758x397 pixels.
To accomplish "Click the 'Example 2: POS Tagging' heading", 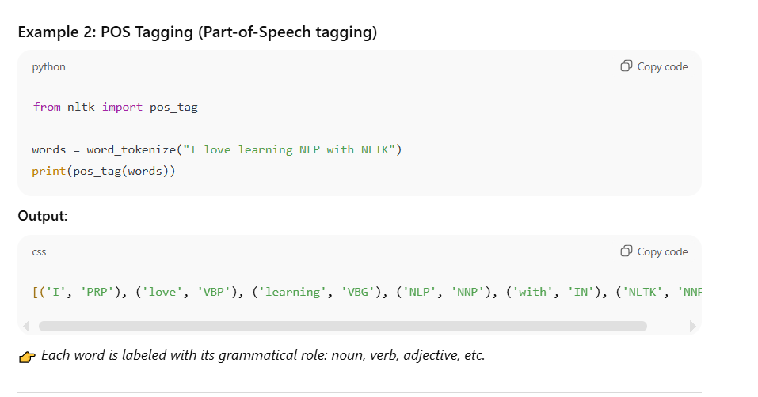I will pyautogui.click(x=197, y=32).
